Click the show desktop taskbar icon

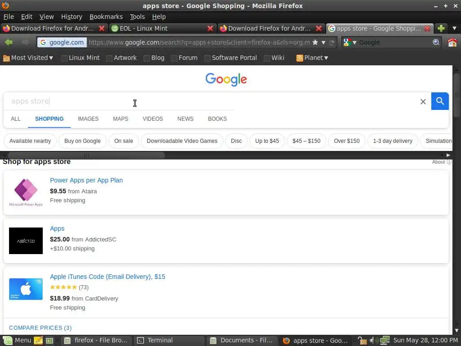pos(50,341)
